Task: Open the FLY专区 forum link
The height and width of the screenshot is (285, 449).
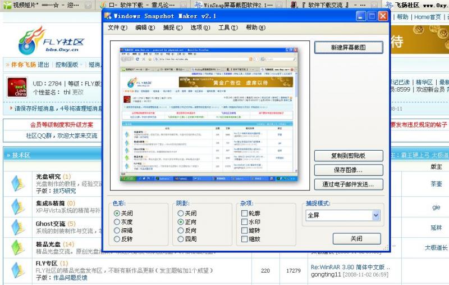Action: [x=47, y=263]
